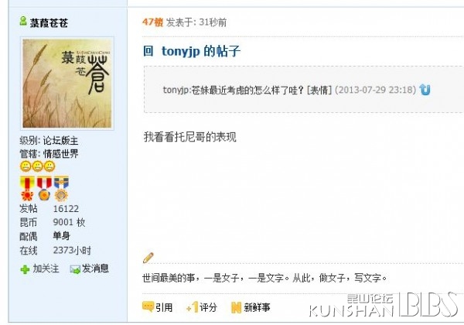Click the 加关注 follow text link
The image size is (464, 325).
click(x=46, y=269)
